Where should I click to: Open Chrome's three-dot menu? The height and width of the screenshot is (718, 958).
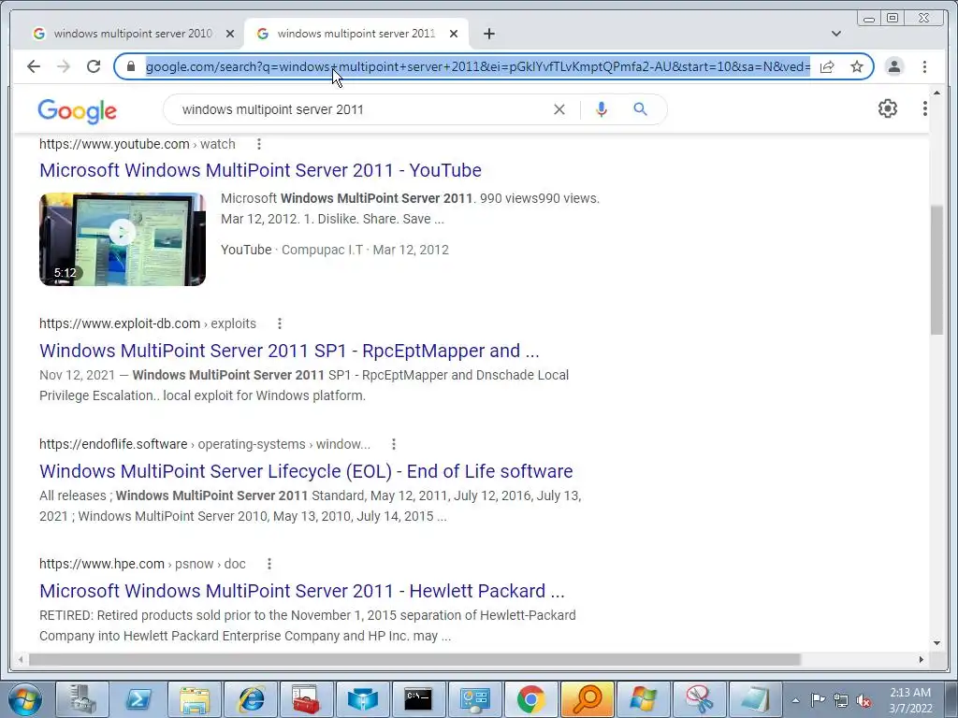924,66
